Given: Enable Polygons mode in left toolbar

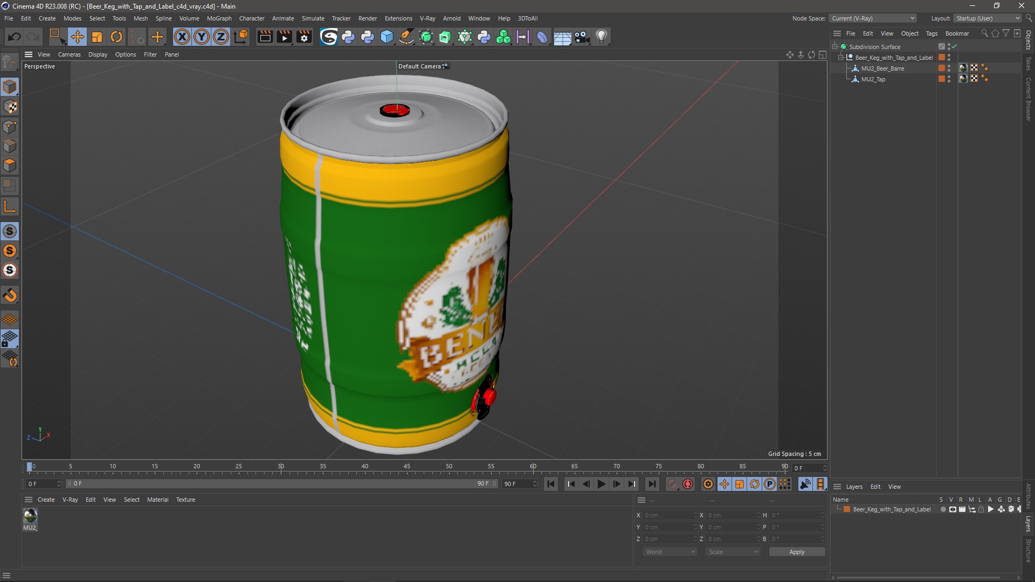Looking at the screenshot, I should 10,165.
